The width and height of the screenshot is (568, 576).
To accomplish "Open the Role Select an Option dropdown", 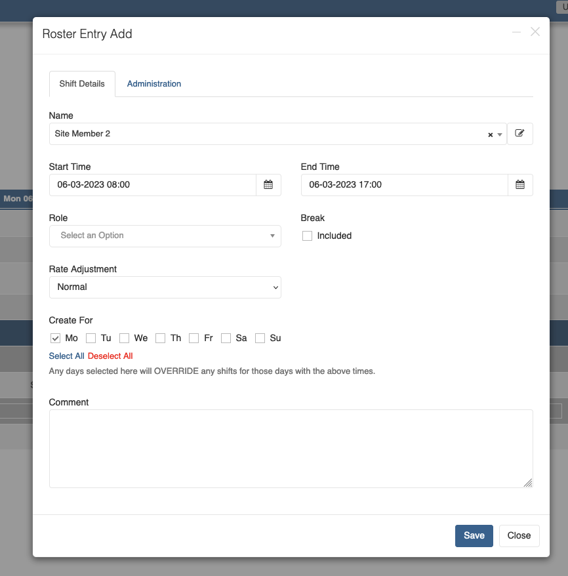I will pyautogui.click(x=165, y=236).
